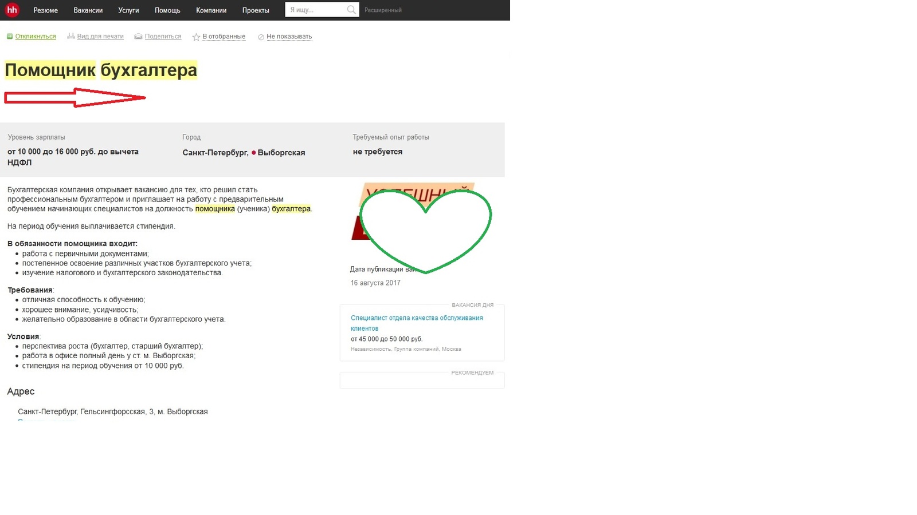Open the hh logo home page

(12, 10)
